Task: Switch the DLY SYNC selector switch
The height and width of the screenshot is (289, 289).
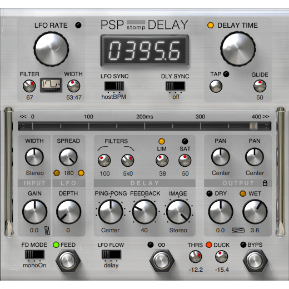Action: [x=175, y=86]
